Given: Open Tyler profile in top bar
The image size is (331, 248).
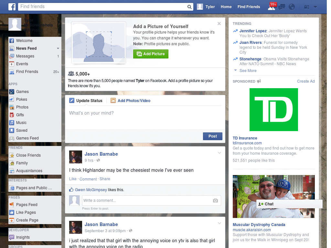Looking at the screenshot, I should click(206, 7).
